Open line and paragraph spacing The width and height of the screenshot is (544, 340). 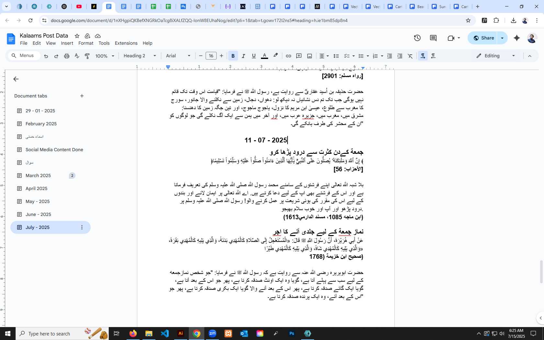pyautogui.click(x=336, y=56)
